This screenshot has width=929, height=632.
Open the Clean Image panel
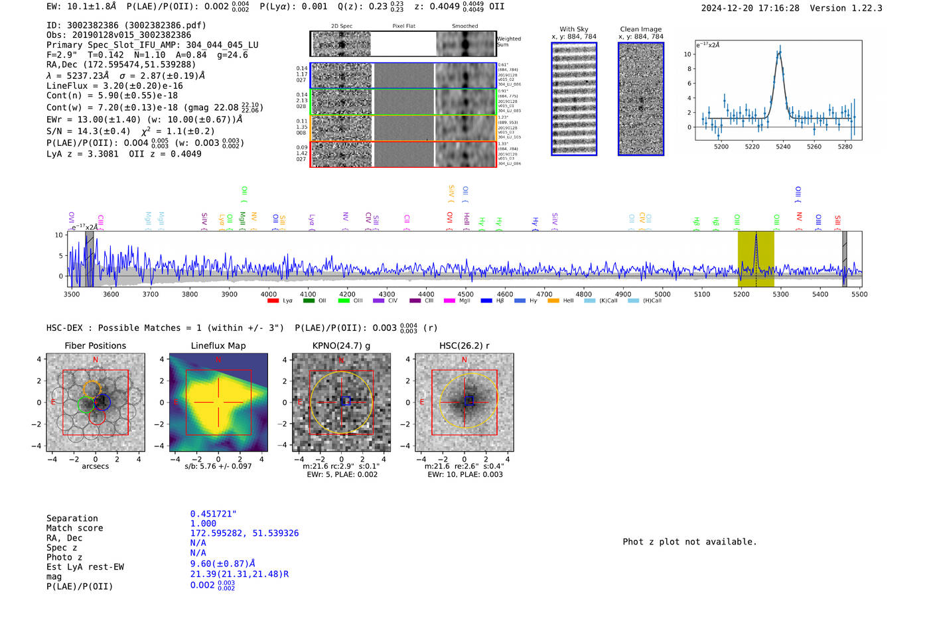[x=641, y=99]
